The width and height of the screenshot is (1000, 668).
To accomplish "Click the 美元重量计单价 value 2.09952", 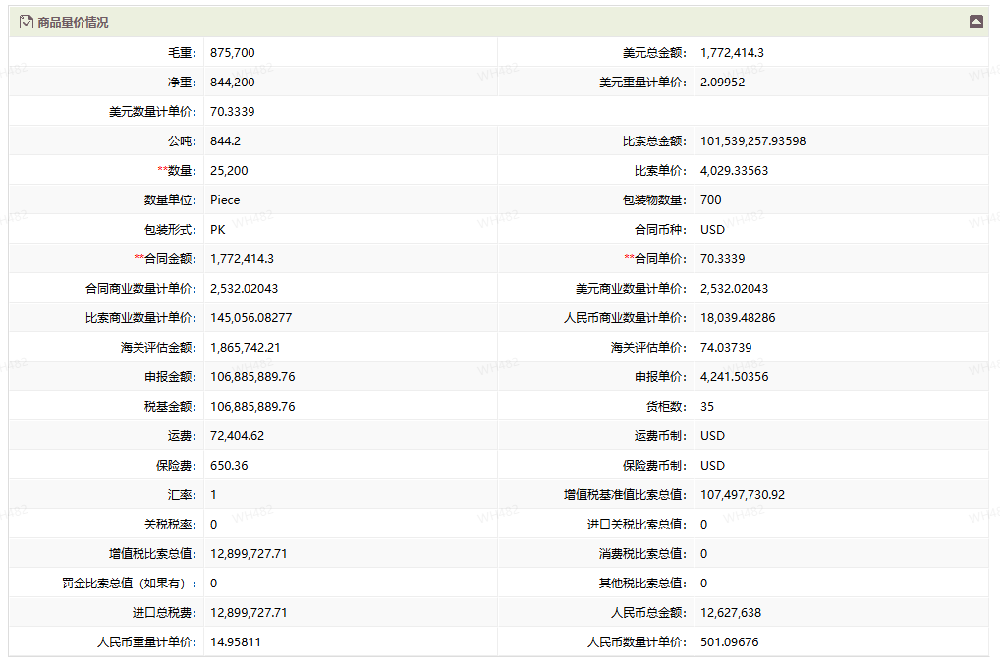I will pyautogui.click(x=722, y=83).
